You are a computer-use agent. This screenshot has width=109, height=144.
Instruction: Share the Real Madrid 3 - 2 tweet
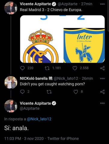tap(102, 68)
